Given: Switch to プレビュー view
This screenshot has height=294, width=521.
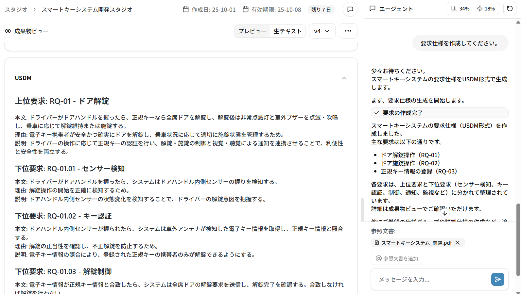Looking at the screenshot, I should point(252,31).
